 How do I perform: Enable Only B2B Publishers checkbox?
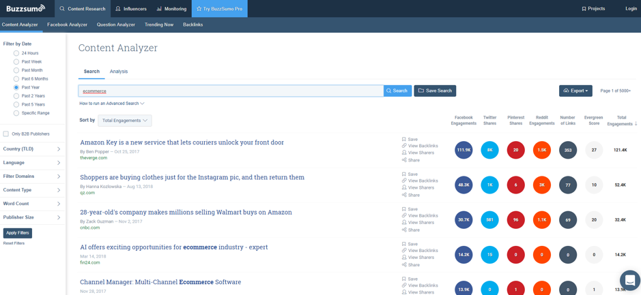coord(6,134)
